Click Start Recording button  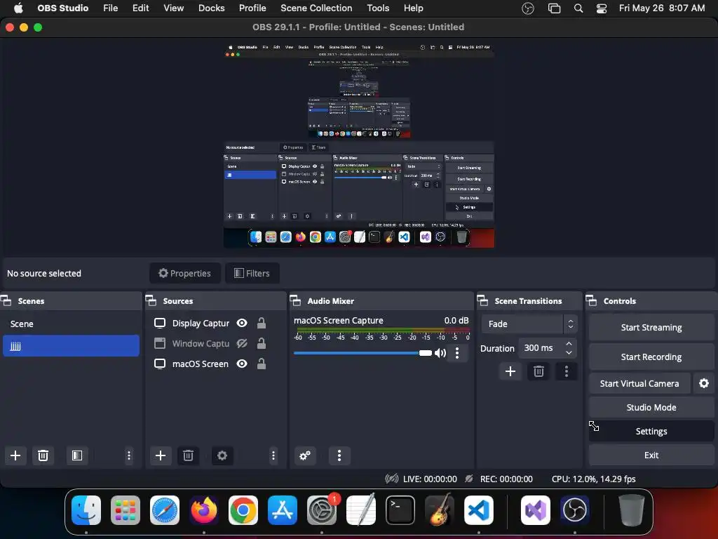click(651, 357)
